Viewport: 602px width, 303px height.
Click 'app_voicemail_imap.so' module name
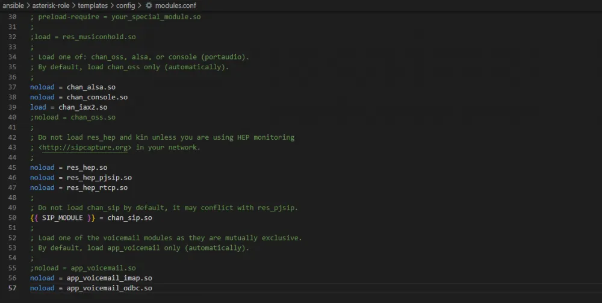click(x=110, y=278)
